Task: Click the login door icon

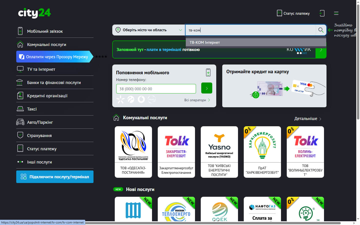Action: tap(322, 13)
